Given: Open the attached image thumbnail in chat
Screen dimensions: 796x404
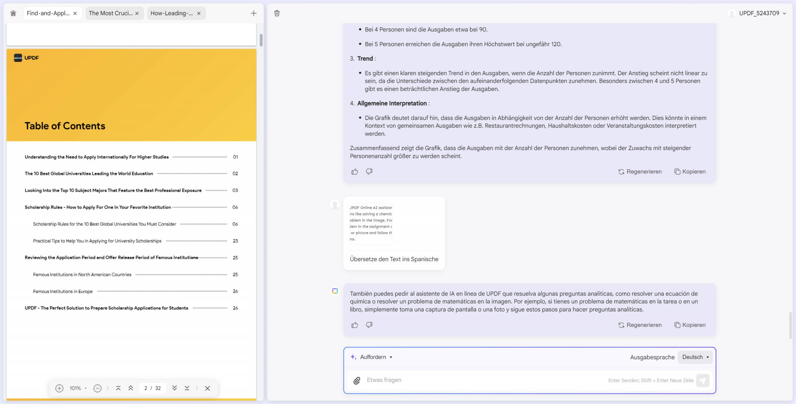Looking at the screenshot, I should coord(371,224).
